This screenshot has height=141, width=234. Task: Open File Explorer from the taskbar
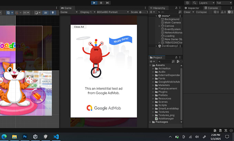14,137
